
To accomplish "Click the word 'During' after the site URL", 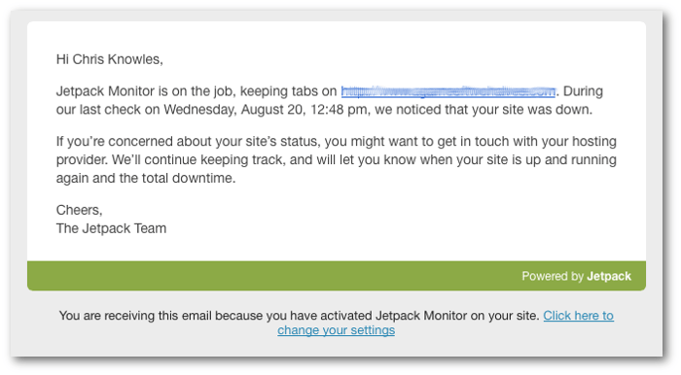I will (583, 91).
